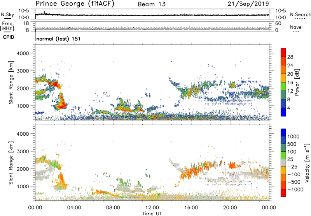Click the velocity panel "Slant Range [km]" label
This screenshot has height=216, width=311.
(x=11, y=163)
